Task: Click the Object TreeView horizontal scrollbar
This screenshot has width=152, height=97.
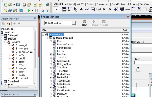Action: pyautogui.click(x=18, y=87)
